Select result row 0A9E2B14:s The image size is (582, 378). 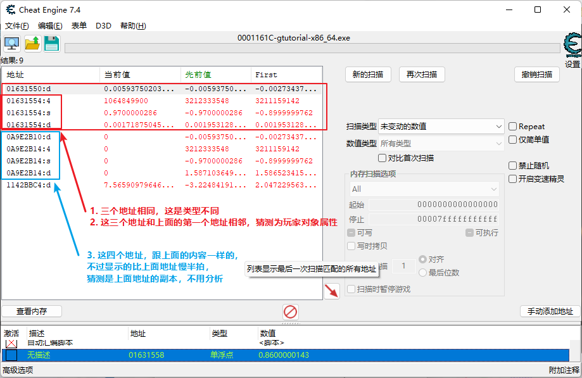162,161
